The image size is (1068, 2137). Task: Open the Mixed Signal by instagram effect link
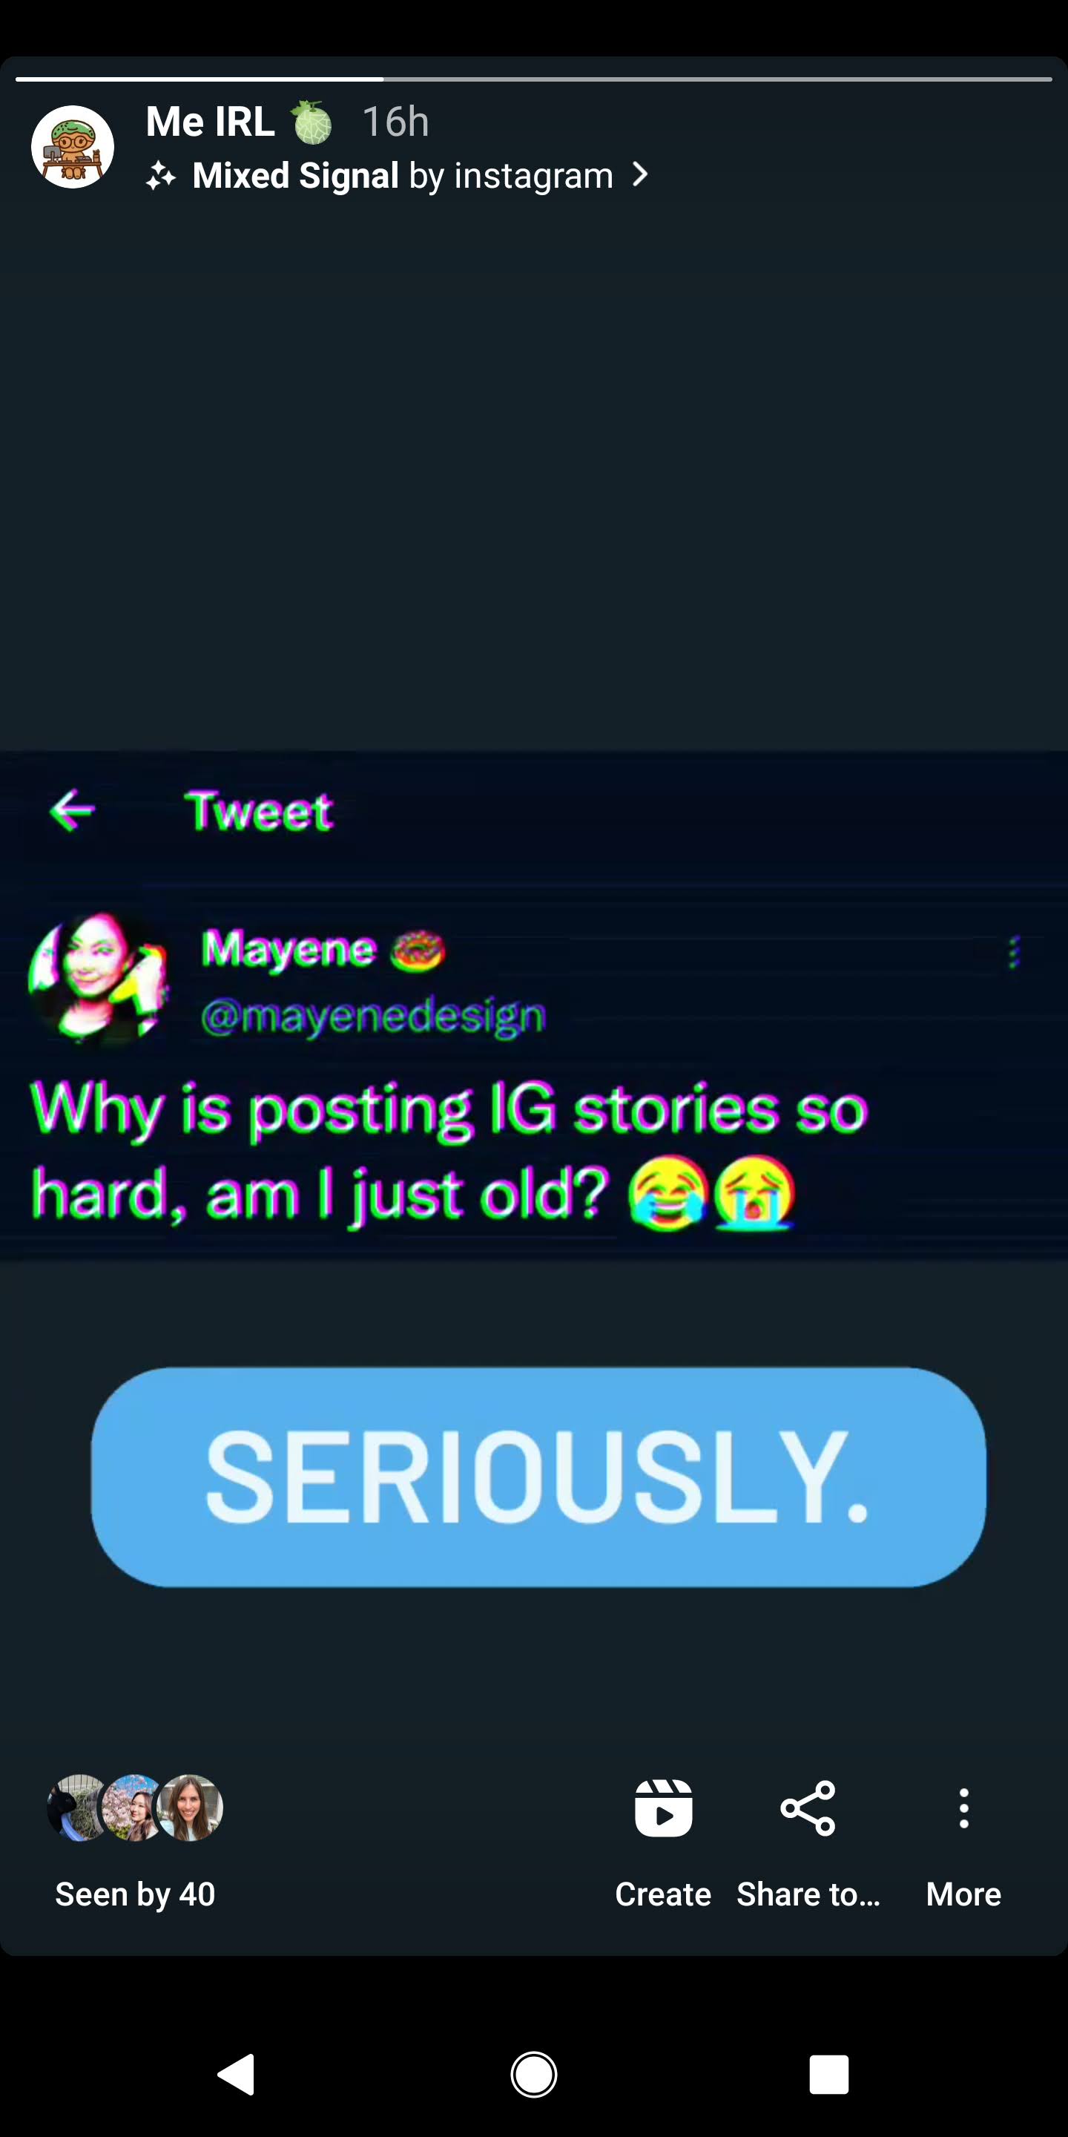click(402, 176)
